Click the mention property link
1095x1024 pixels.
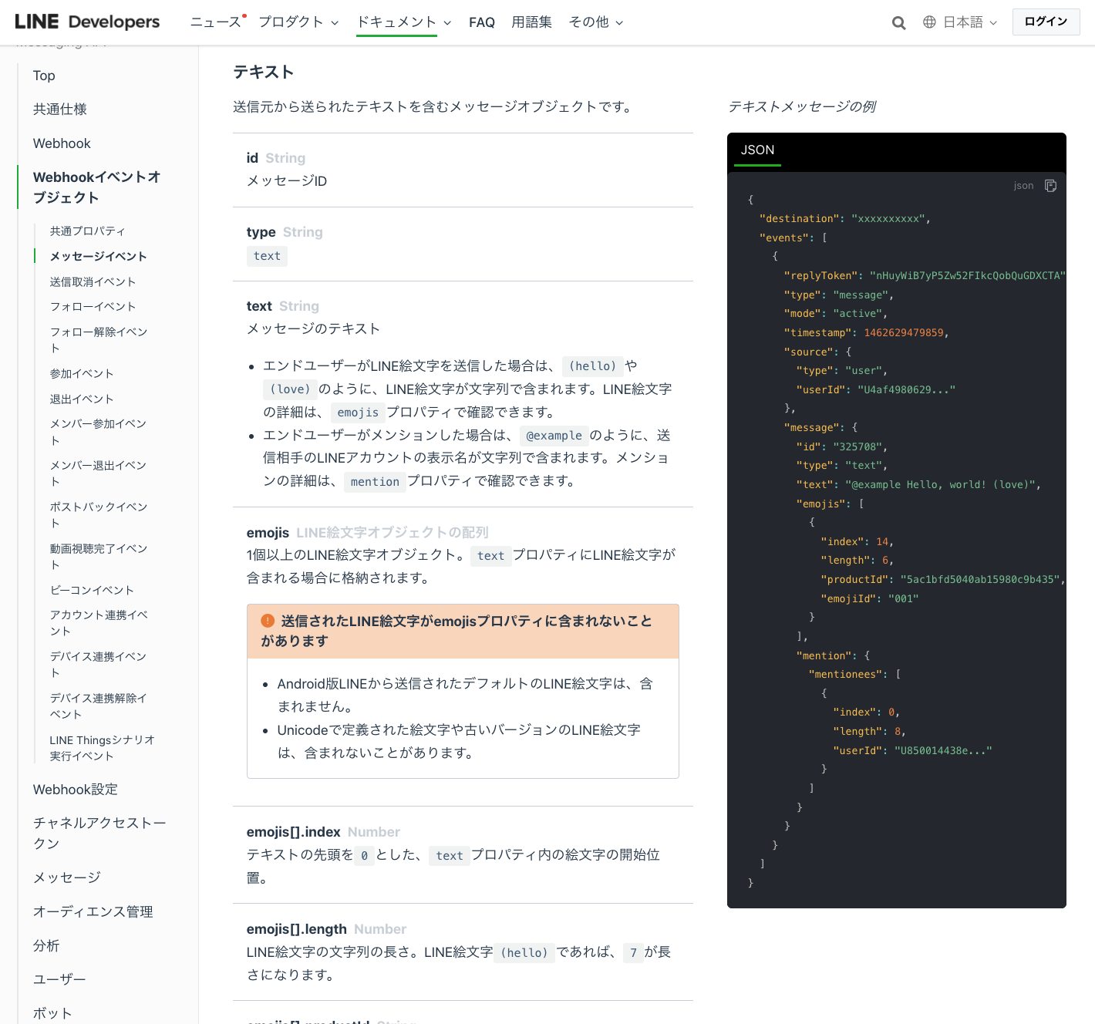(375, 482)
